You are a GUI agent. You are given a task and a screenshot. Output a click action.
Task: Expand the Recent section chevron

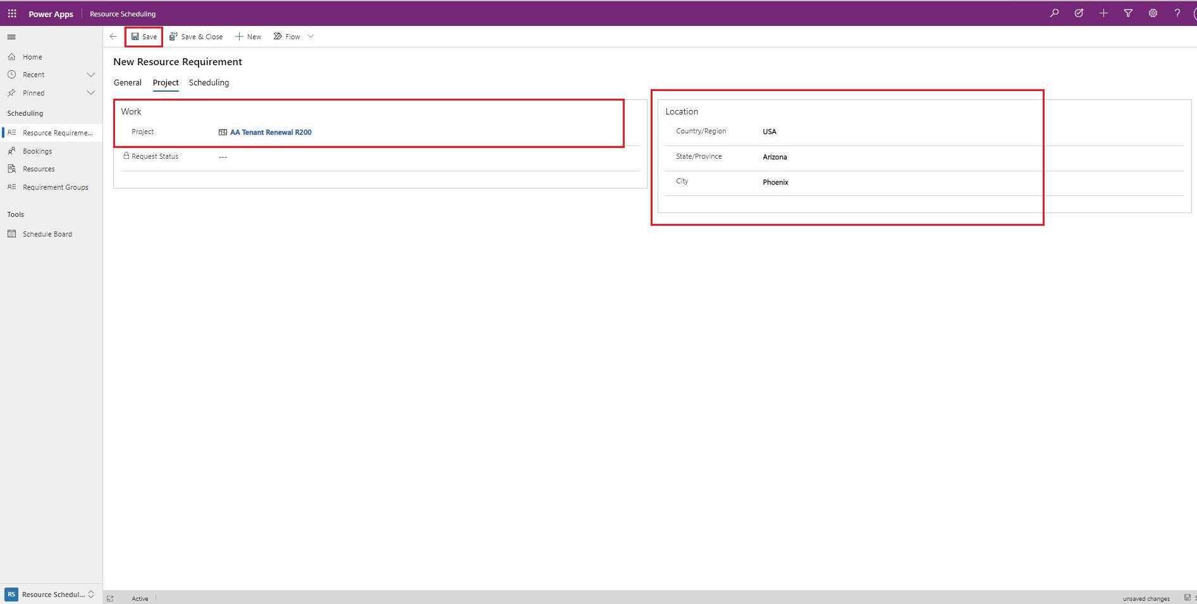90,75
